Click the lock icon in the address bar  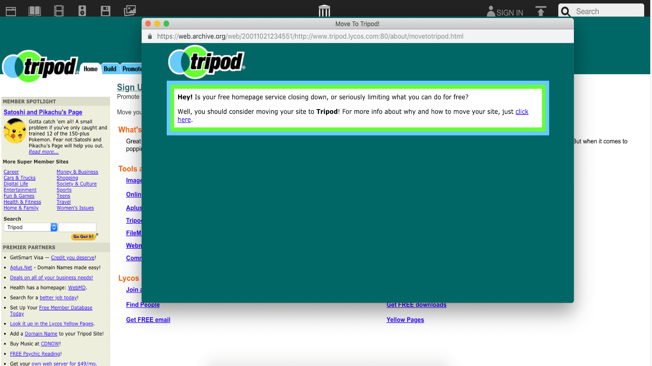[x=150, y=36]
